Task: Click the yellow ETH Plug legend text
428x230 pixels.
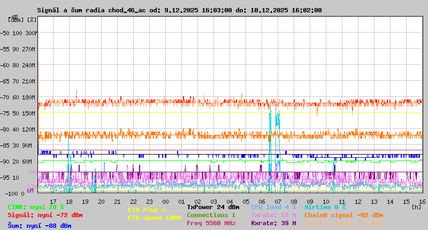Action: tap(147, 210)
